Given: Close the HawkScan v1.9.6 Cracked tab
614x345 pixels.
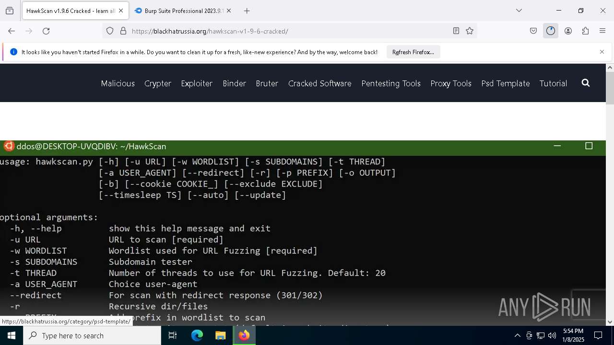Looking at the screenshot, I should (x=120, y=11).
